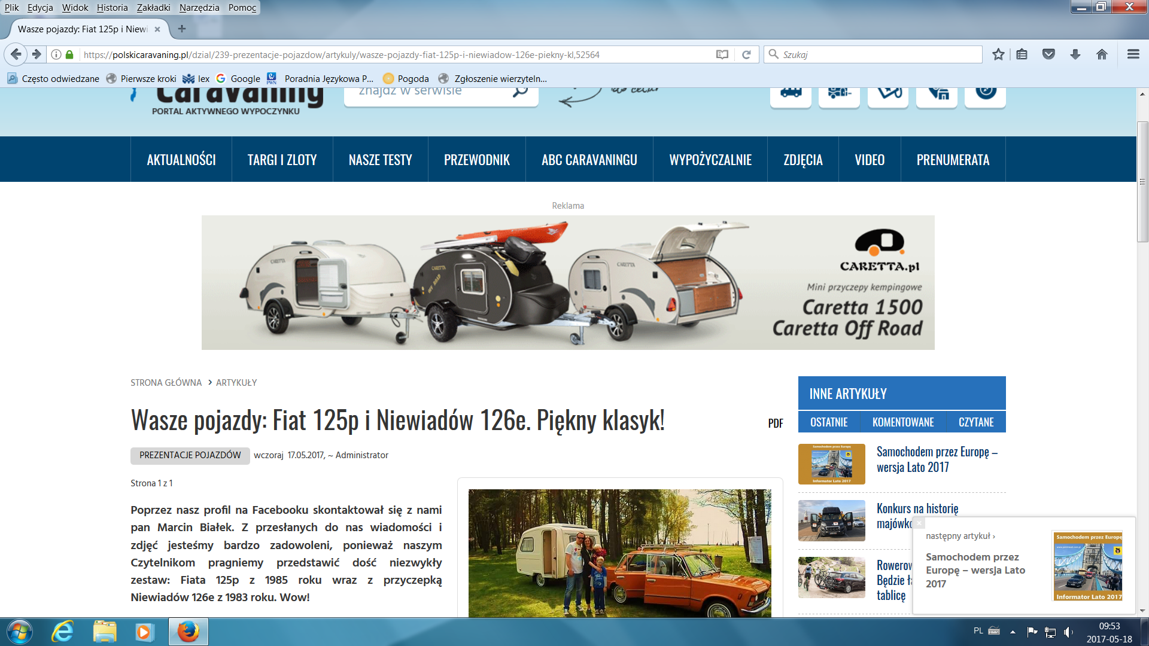The image size is (1149, 646).
Task: Open a new browser tab with plus
Action: click(x=182, y=29)
